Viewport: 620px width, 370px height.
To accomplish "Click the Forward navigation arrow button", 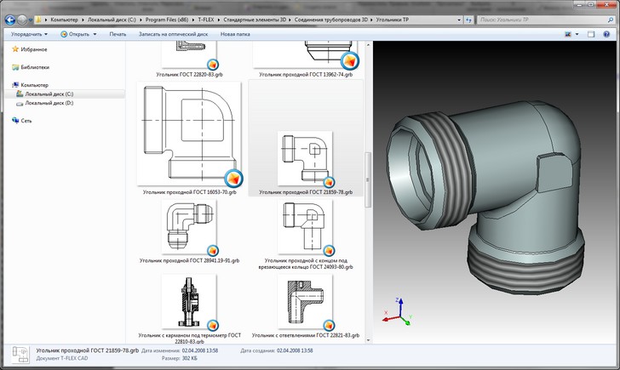I will tap(22, 20).
